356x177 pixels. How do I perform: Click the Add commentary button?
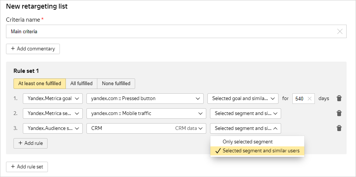pyautogui.click(x=33, y=49)
